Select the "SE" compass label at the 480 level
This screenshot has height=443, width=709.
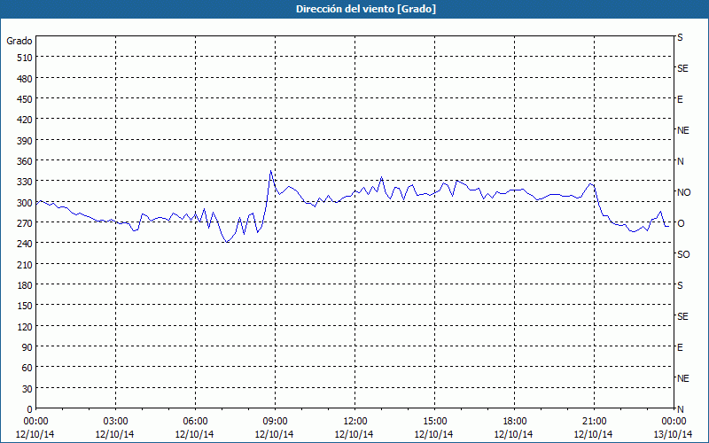682,69
